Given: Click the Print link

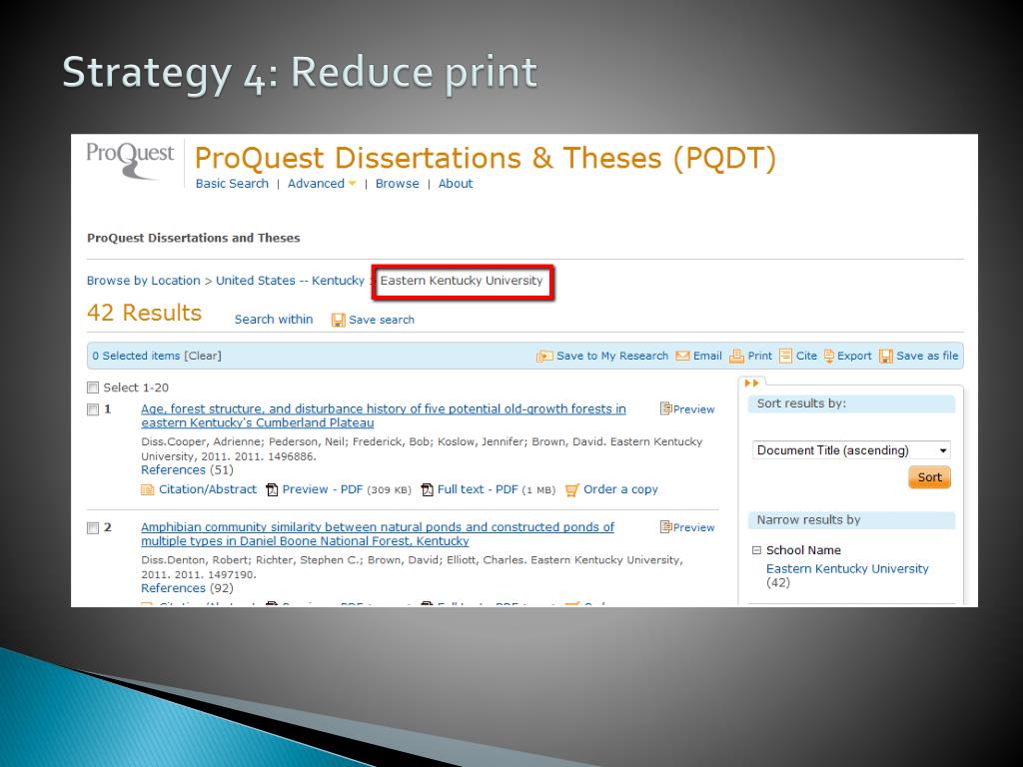Looking at the screenshot, I should [760, 357].
